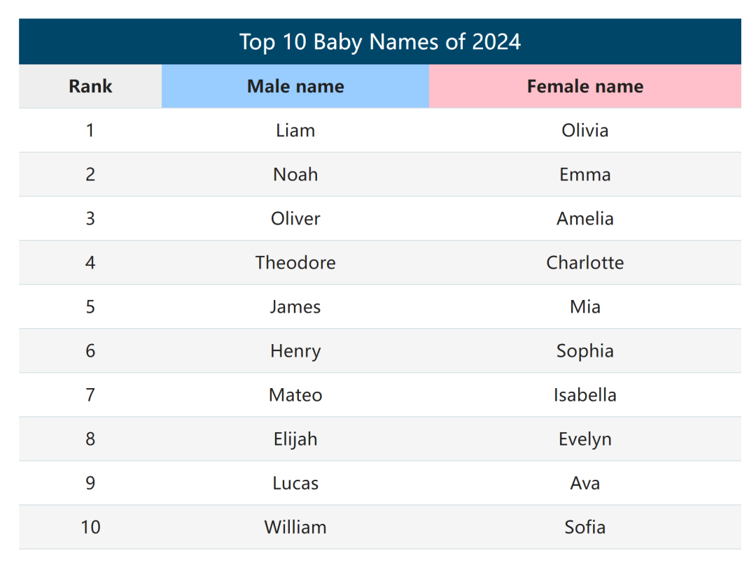Click the male name Liam
The width and height of the screenshot is (756, 584).
pyautogui.click(x=295, y=131)
